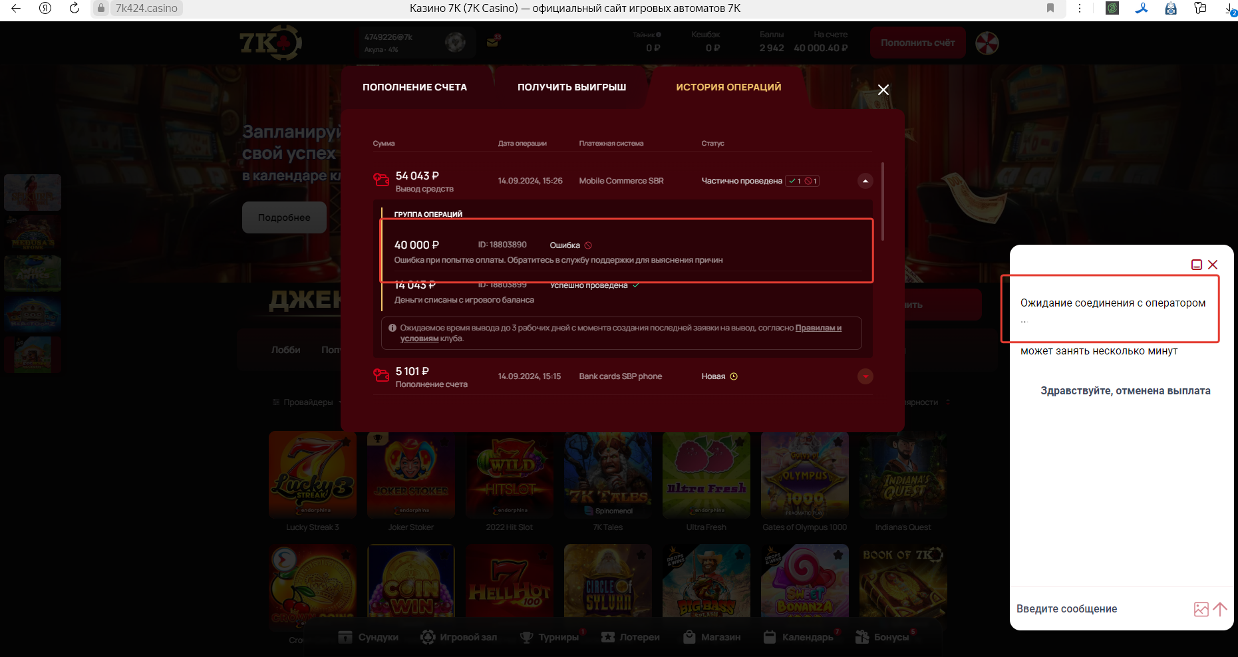Go back with the browser back arrow
1238x657 pixels.
(x=16, y=8)
